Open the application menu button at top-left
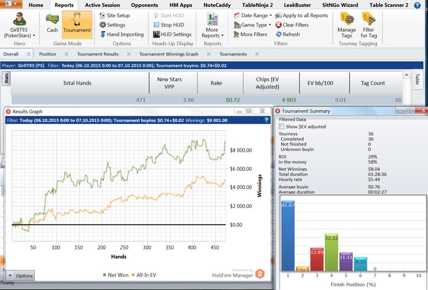428x290 pixels. click(11, 4)
